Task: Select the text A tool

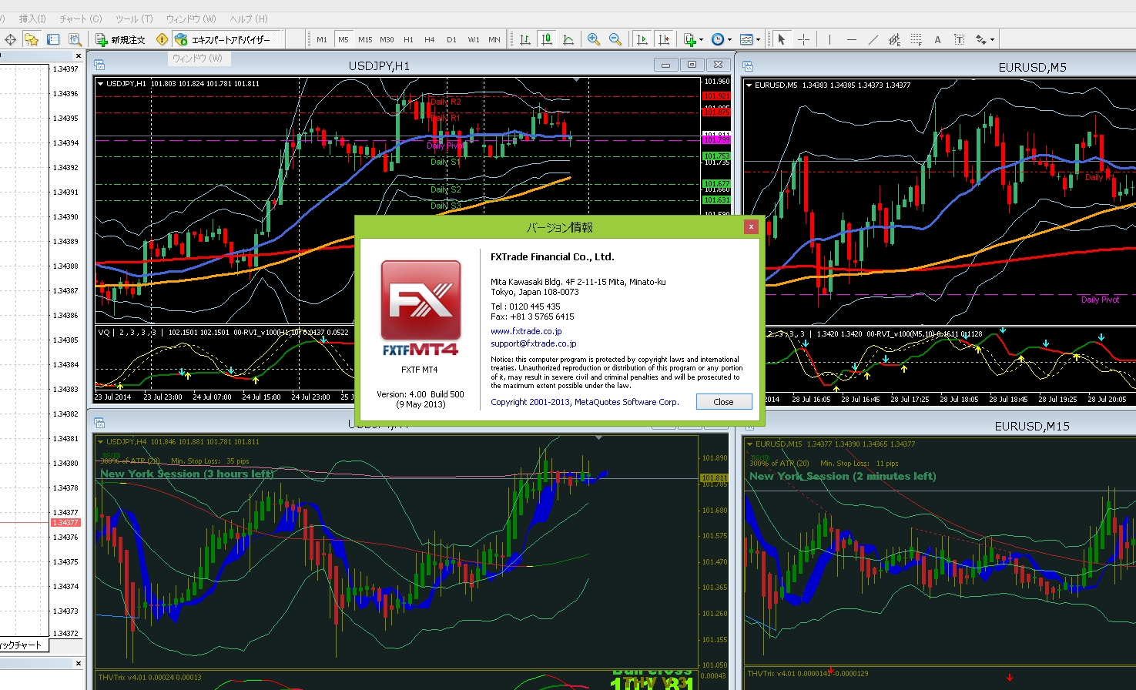Action: coord(937,39)
